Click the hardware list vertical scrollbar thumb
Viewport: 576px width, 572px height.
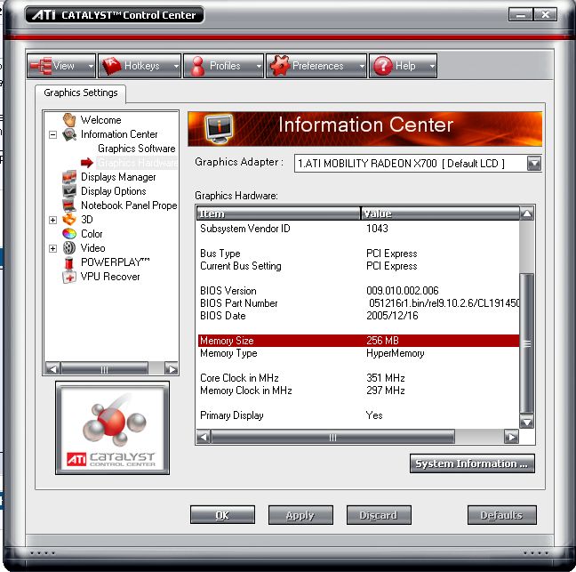tap(527, 344)
